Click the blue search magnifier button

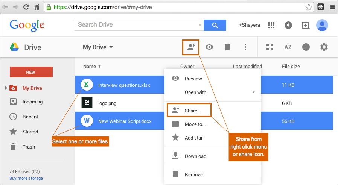point(215,25)
